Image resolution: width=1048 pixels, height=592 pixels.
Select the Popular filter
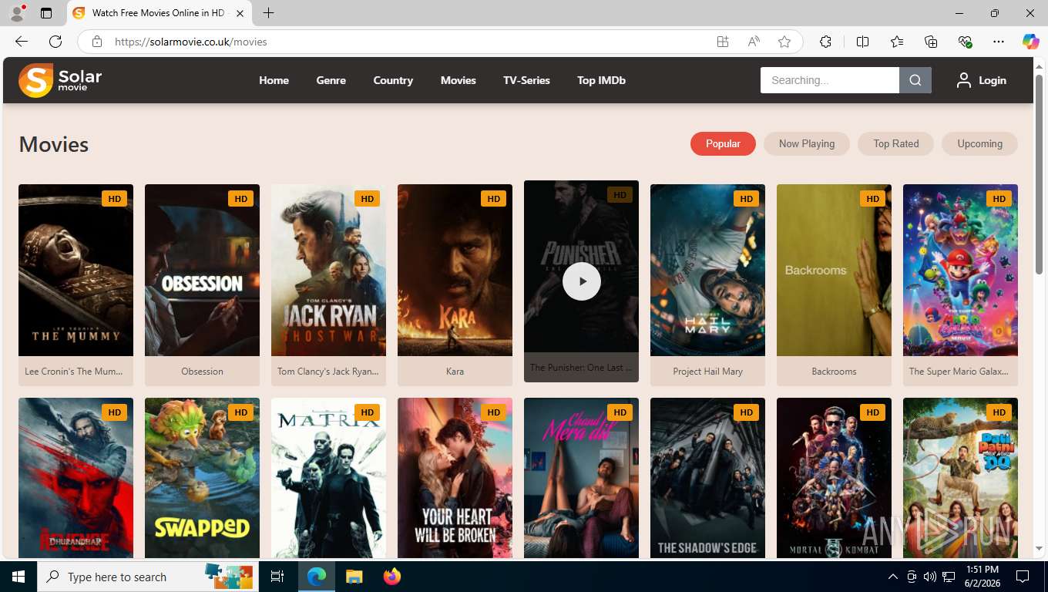tap(723, 143)
